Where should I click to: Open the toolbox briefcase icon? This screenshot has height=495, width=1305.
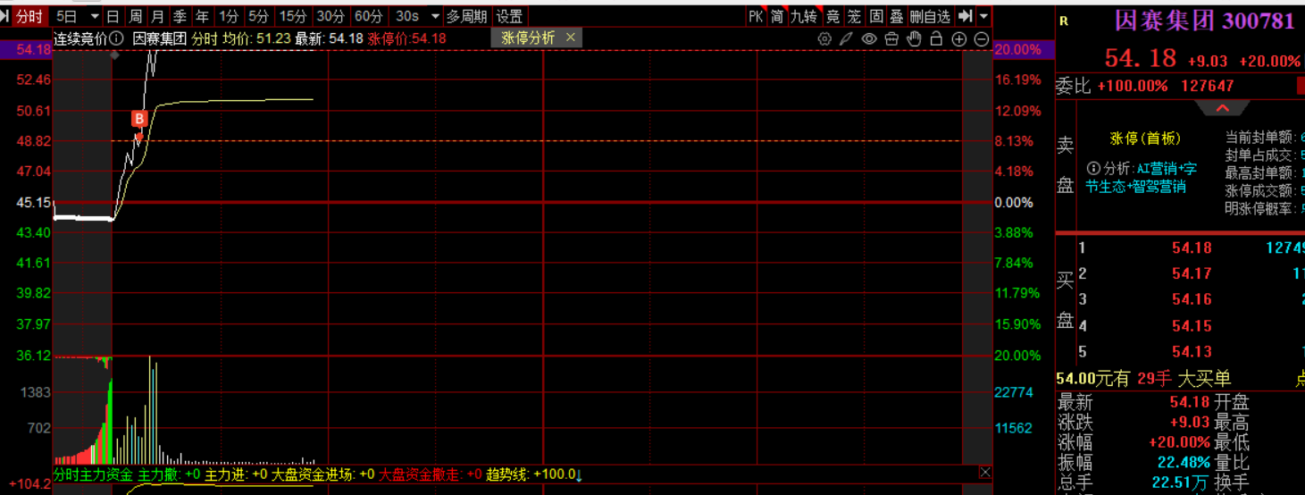point(891,38)
